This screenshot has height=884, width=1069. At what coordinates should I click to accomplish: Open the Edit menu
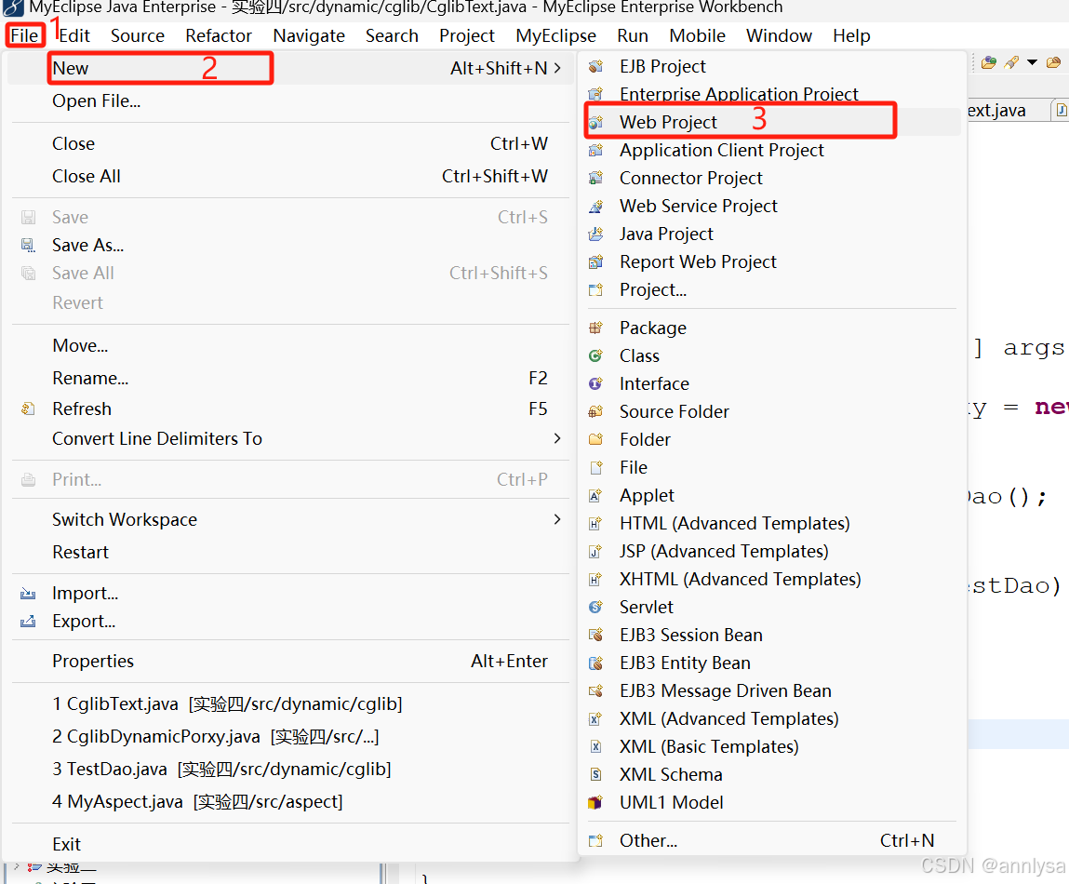click(x=74, y=35)
